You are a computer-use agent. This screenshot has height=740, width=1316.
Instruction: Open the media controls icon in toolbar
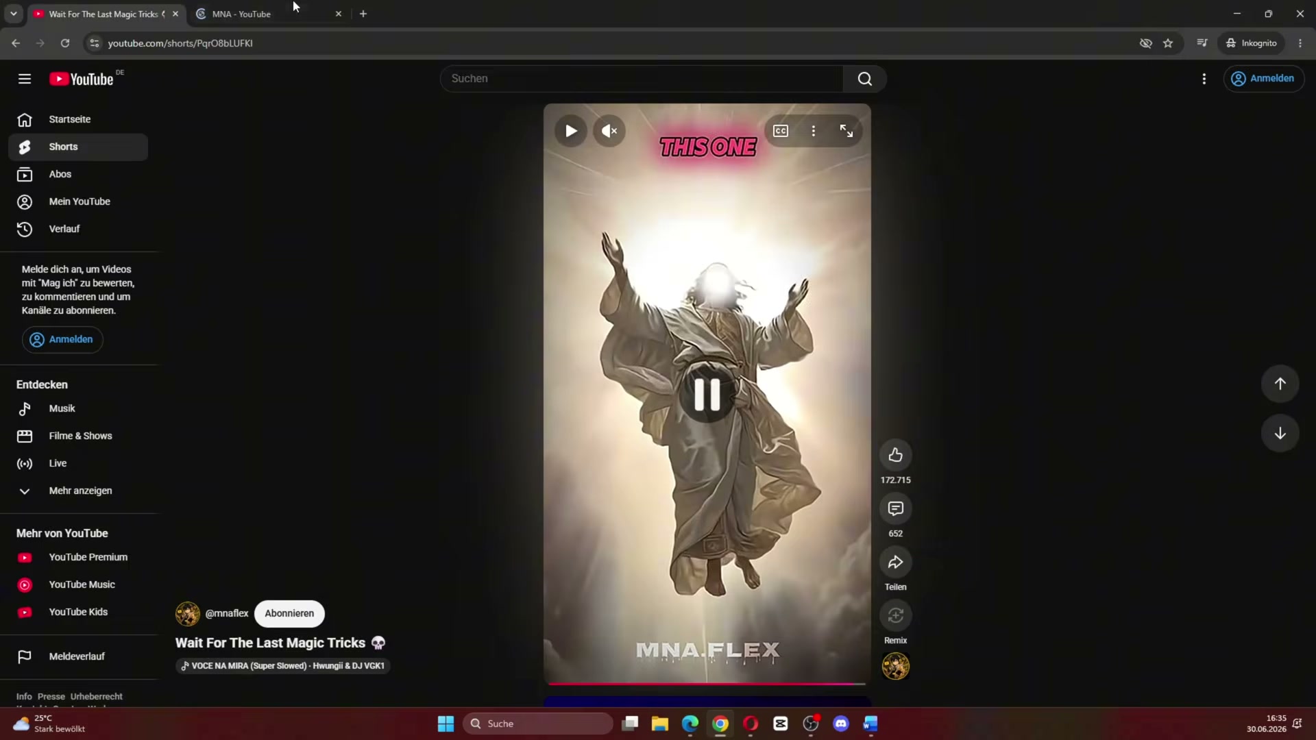click(1202, 43)
